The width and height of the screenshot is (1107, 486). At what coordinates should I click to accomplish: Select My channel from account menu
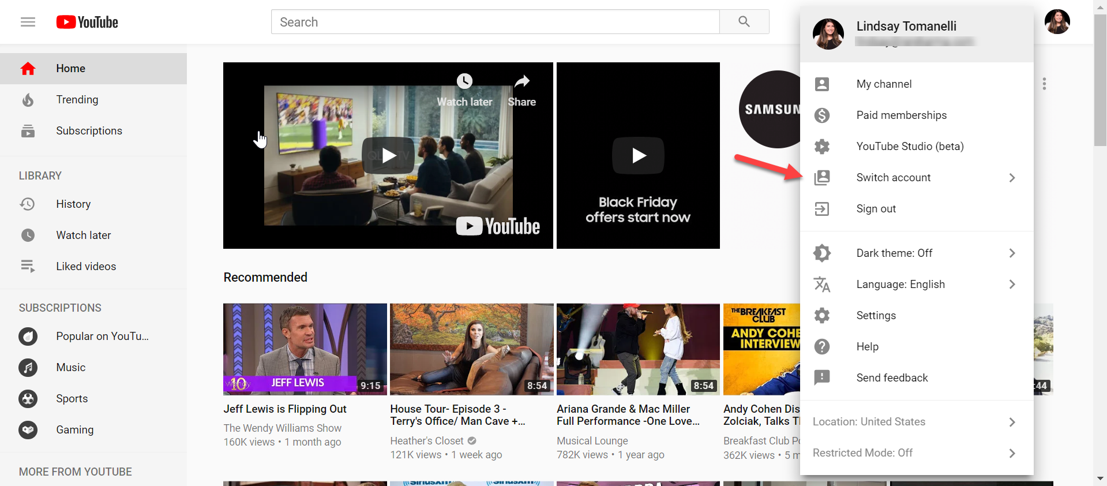(884, 84)
